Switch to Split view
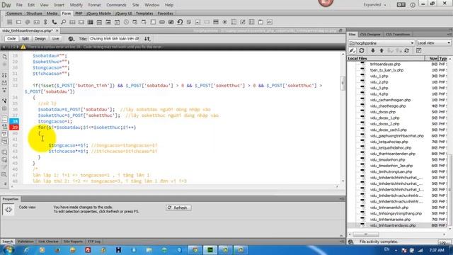 coord(25,39)
